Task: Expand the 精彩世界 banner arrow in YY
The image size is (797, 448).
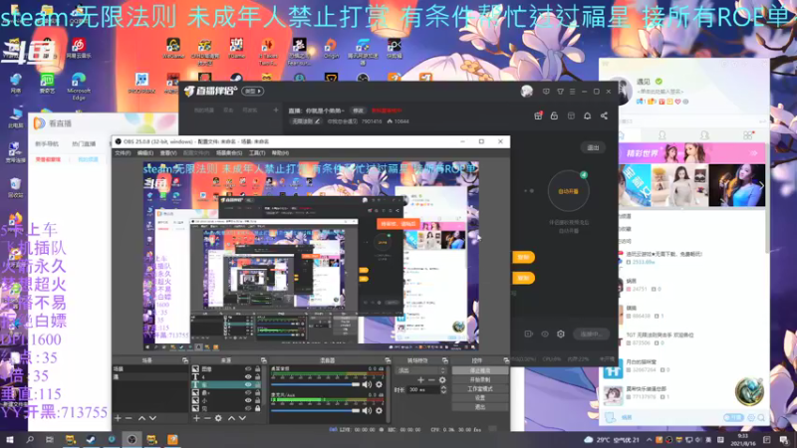Action: [754, 153]
